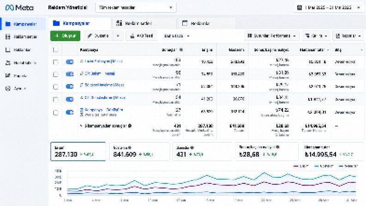The height and width of the screenshot is (206, 366).
Task: Click info icon in the summary row
Action: (130, 126)
